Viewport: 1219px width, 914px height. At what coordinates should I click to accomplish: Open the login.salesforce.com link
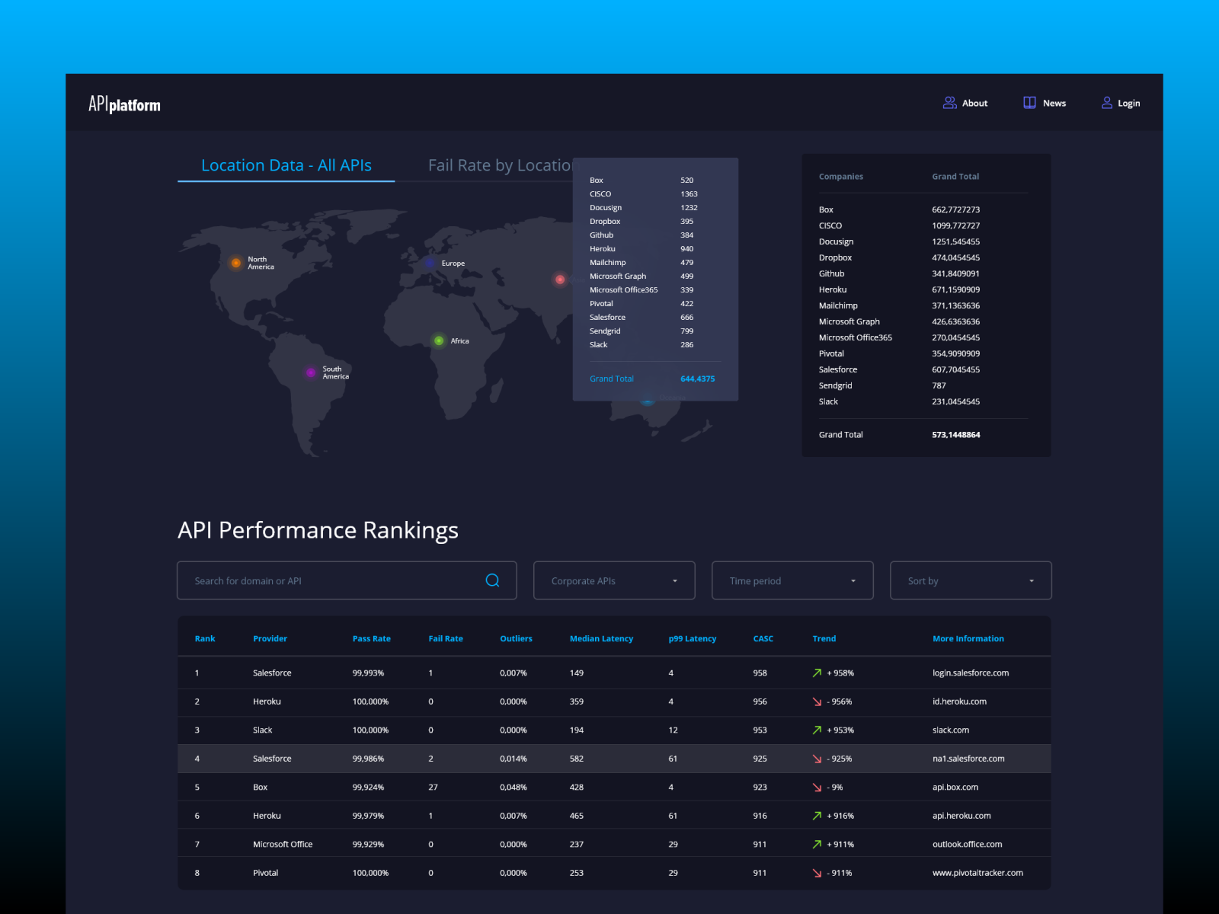pyautogui.click(x=970, y=673)
